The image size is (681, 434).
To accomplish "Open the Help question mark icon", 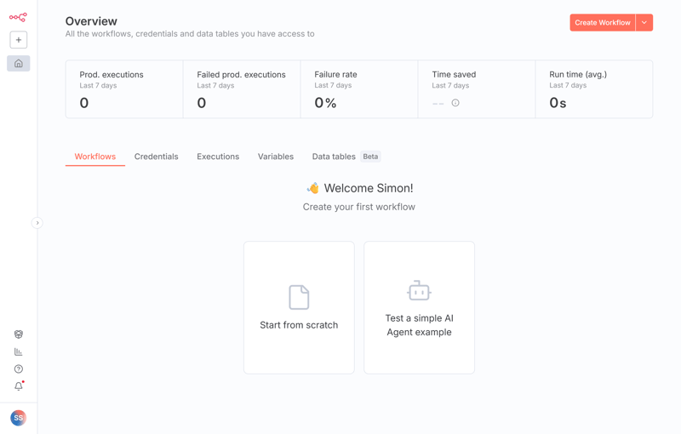I will click(19, 369).
